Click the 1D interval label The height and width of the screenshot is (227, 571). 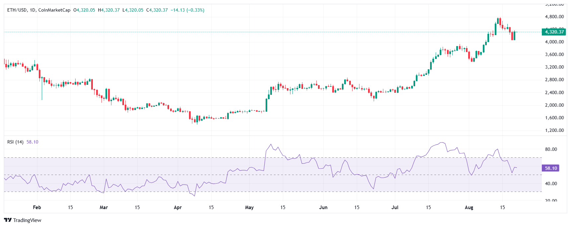click(x=32, y=10)
